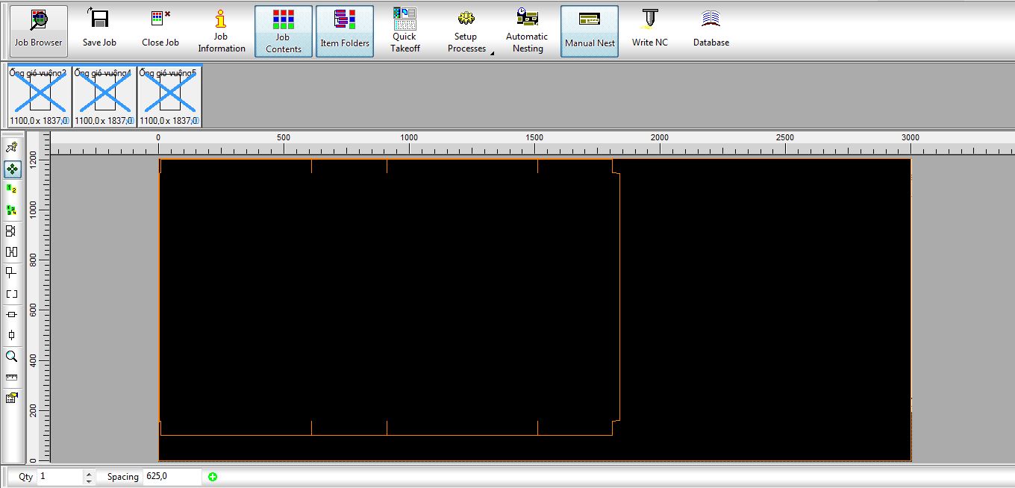Click the bracket frame tool icon
The height and width of the screenshot is (488, 1015).
coord(12,294)
